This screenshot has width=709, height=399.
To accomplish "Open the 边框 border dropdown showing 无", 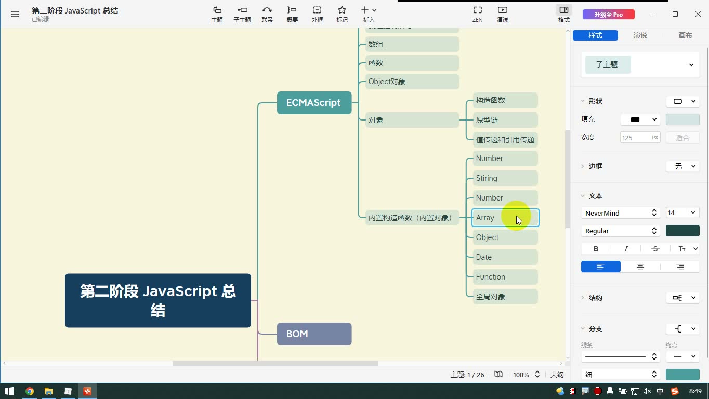I will click(682, 166).
